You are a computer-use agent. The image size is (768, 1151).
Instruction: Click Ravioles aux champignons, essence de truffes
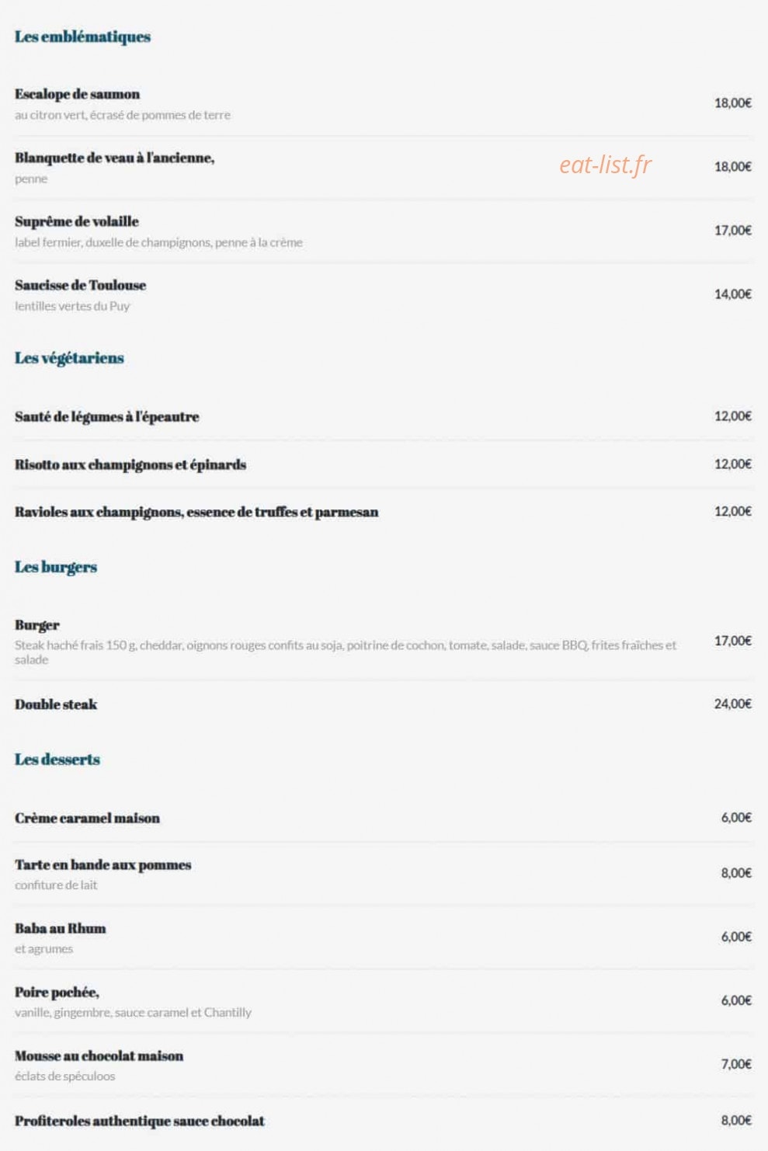tap(196, 512)
